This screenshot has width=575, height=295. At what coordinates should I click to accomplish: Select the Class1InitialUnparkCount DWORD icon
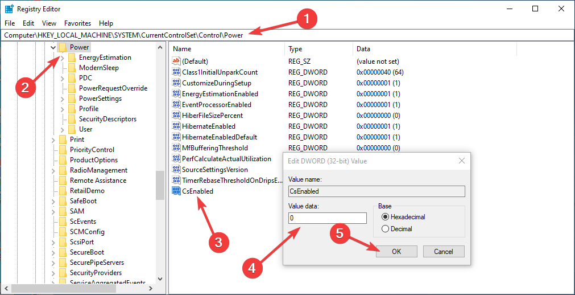(x=176, y=72)
